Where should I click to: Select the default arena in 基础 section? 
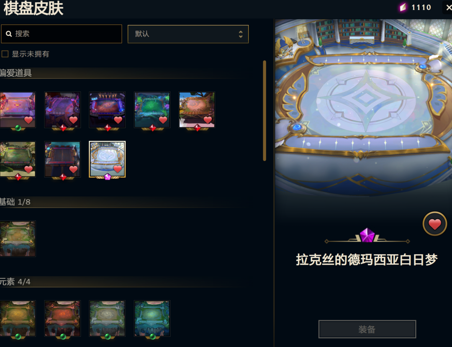[x=18, y=238]
